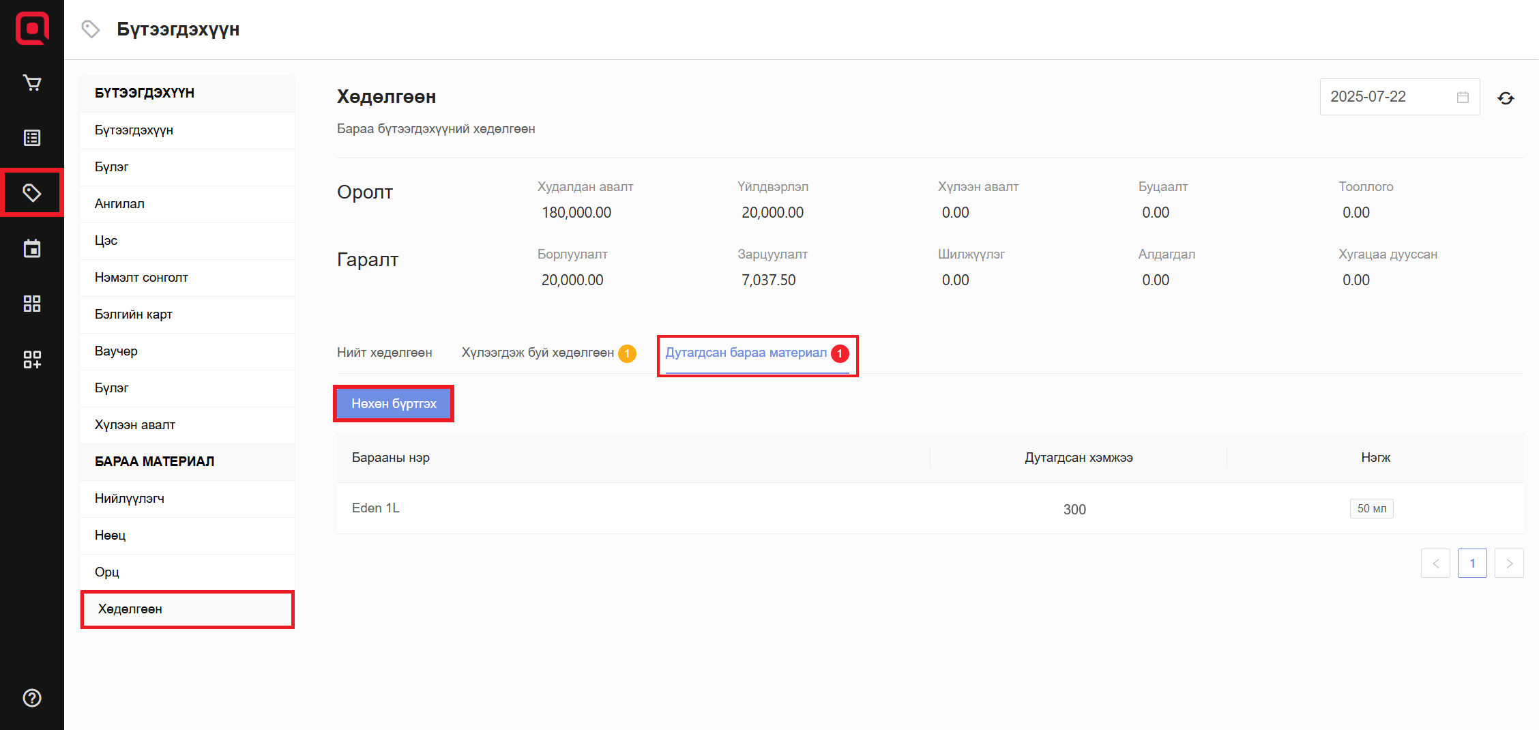Switch to Нийт хөдөлгөөн tab
The image size is (1539, 730).
pos(384,353)
